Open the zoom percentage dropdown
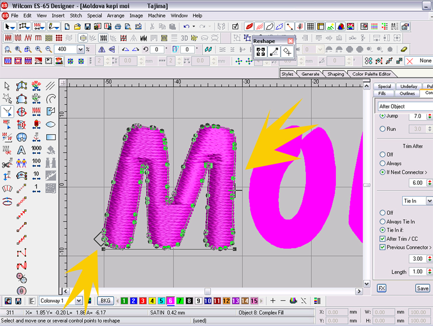433x326 pixels. [80, 49]
